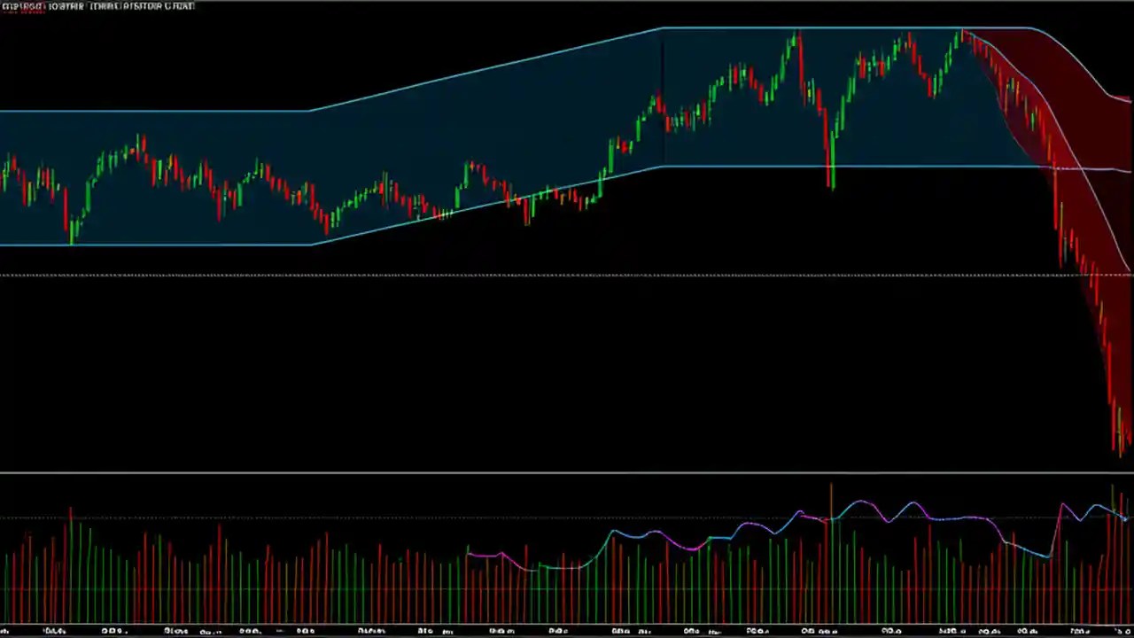
Task: Toggle the dashed threshold line in lower pane
Action: (x=354, y=518)
